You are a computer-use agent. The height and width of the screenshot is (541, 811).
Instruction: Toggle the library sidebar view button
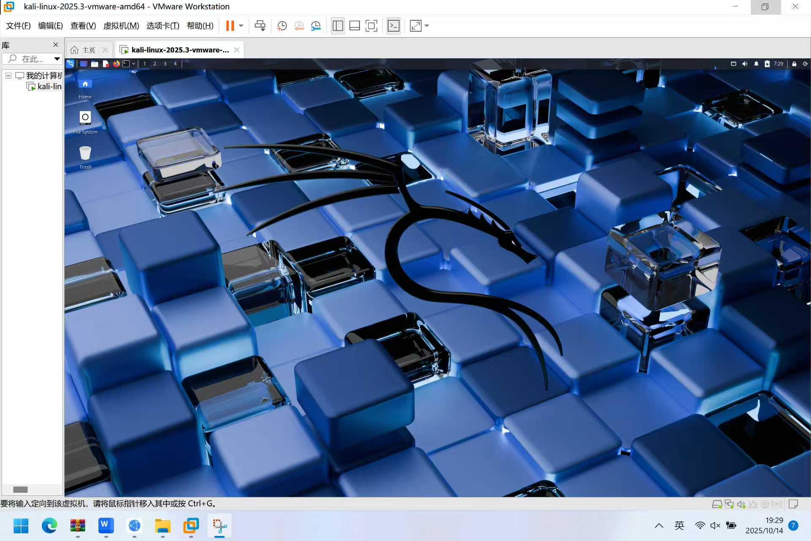(x=337, y=26)
